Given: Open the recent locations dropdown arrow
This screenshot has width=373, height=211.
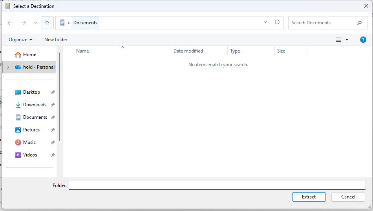Looking at the screenshot, I should 35,23.
